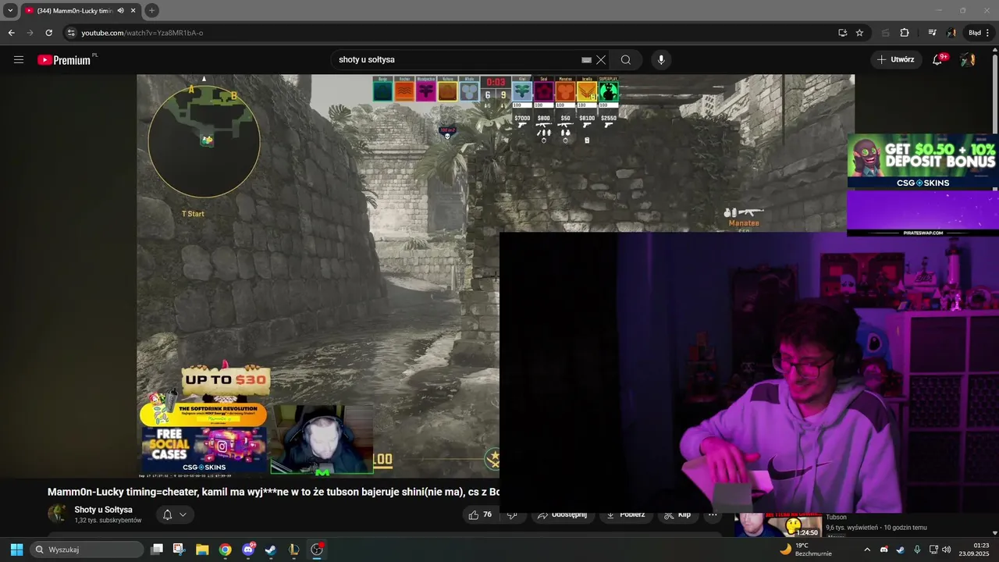Open the Chrome profile avatar
The image size is (999, 562).
click(951, 33)
